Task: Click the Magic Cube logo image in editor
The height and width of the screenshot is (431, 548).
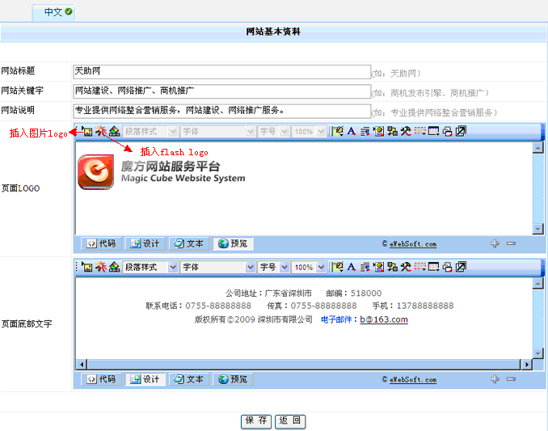Action: click(x=162, y=172)
